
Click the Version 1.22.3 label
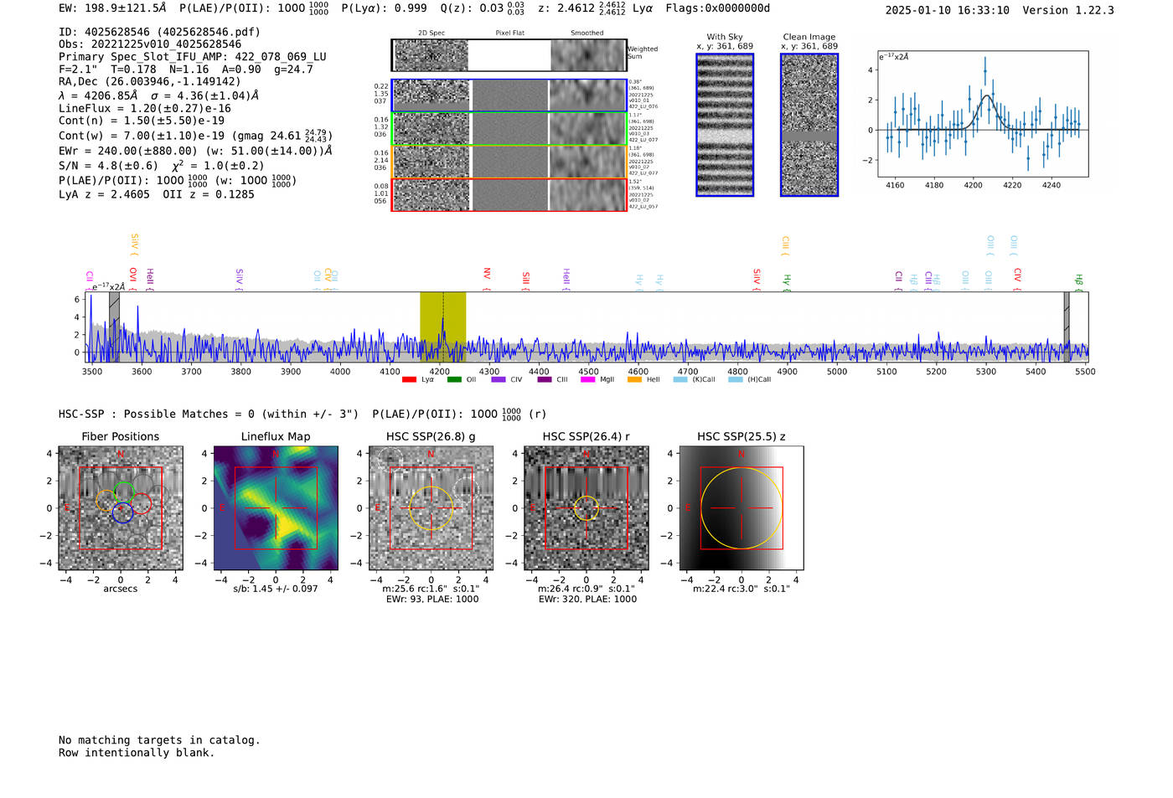[x=1068, y=10]
